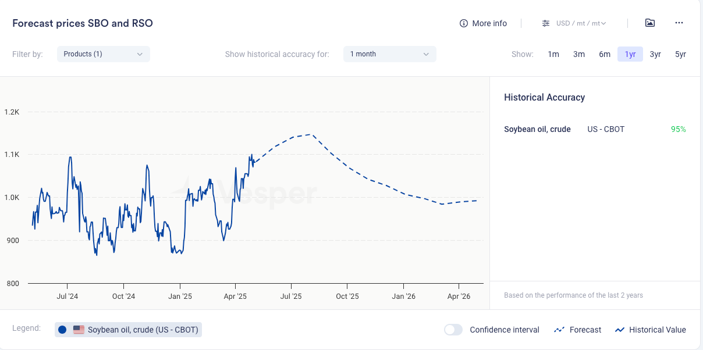The width and height of the screenshot is (703, 350).
Task: Expand the 1 month accuracy dropdown
Action: click(389, 54)
